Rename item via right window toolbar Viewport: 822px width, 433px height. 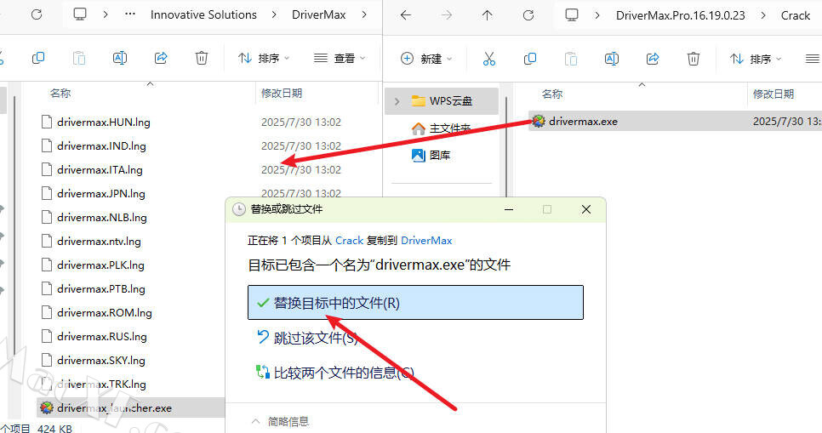click(612, 59)
